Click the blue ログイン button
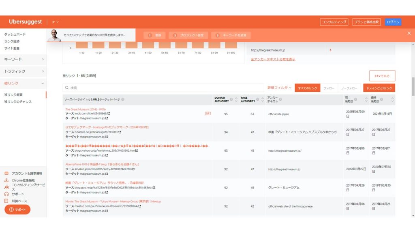Screen dimensions: 415x233 pyautogui.click(x=393, y=22)
